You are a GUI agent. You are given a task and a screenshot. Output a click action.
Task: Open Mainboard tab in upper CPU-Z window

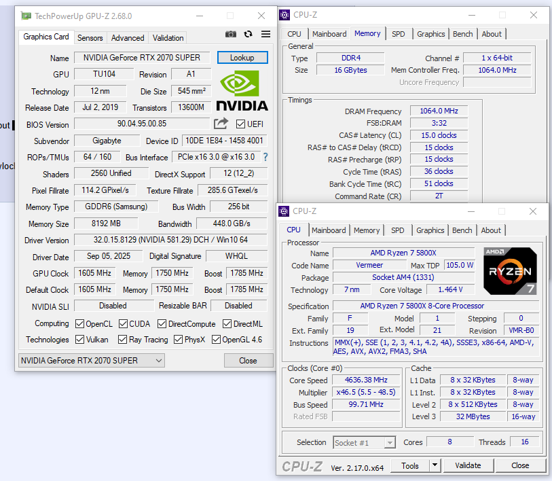click(x=329, y=34)
